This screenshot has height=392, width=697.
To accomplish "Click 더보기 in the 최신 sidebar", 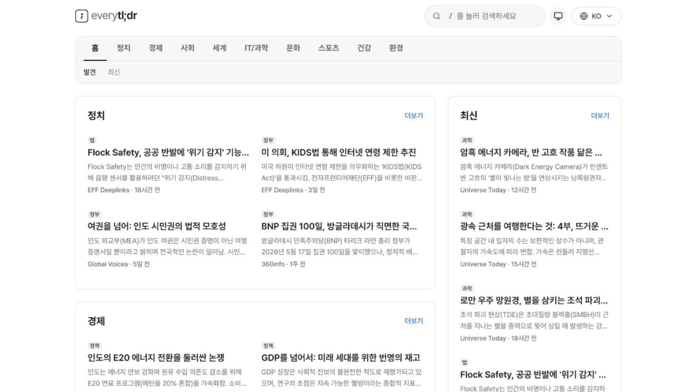I will pyautogui.click(x=600, y=116).
